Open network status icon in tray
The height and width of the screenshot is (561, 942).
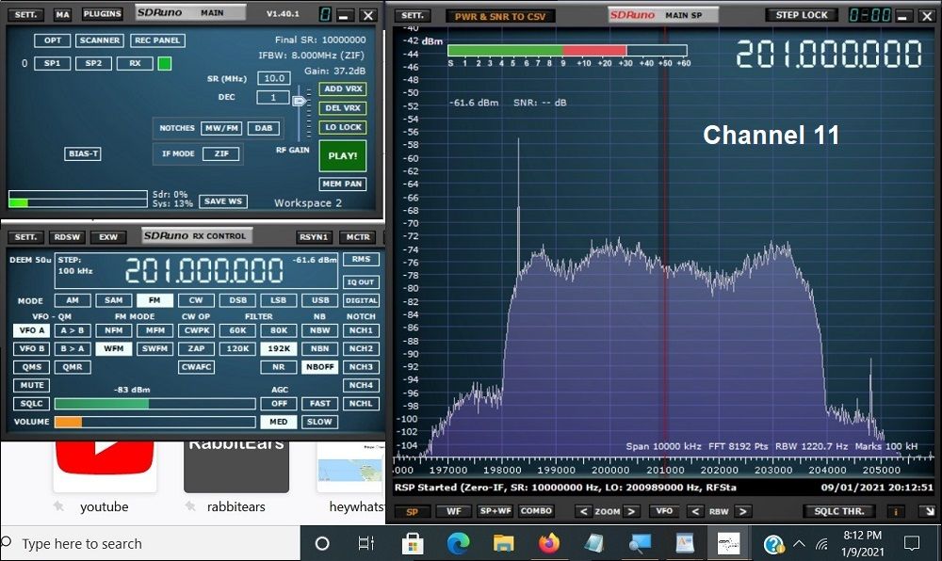(821, 544)
